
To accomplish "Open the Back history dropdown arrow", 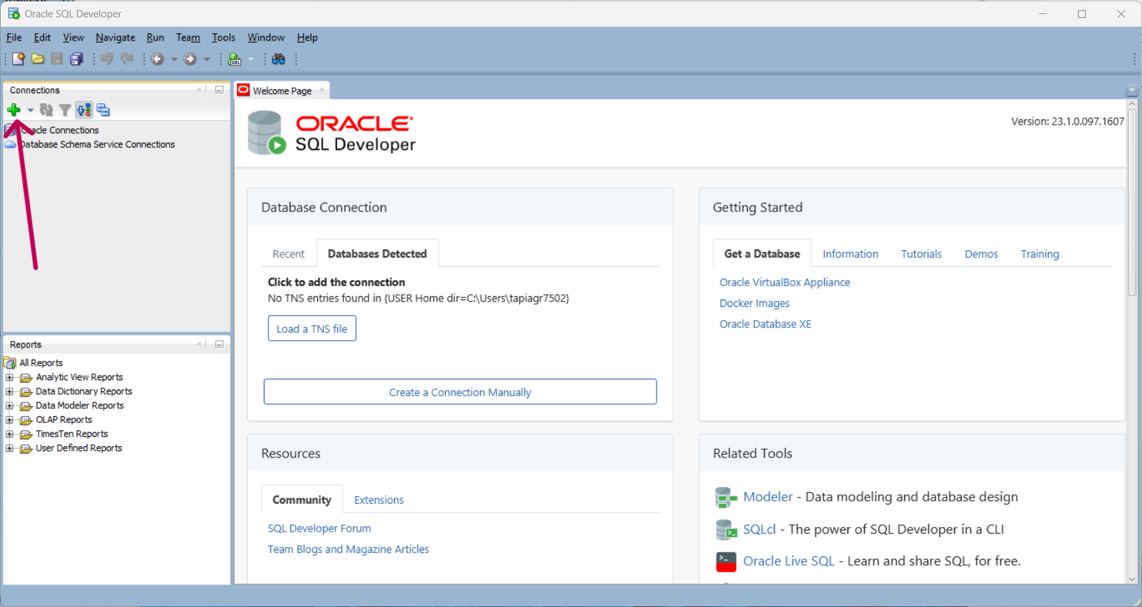I will [174, 59].
